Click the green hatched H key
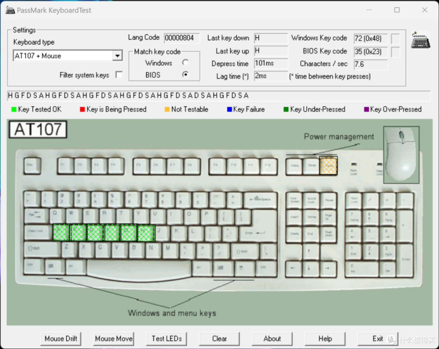The width and height of the screenshot is (439, 349). click(x=146, y=233)
